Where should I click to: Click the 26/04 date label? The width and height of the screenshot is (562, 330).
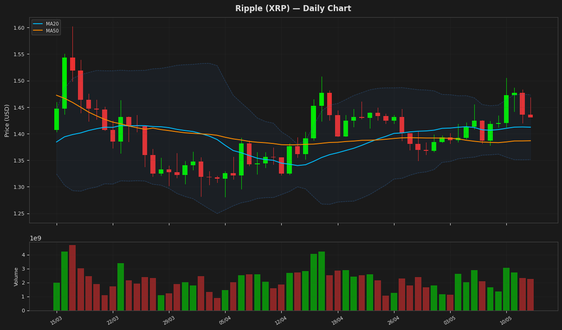[394, 320]
